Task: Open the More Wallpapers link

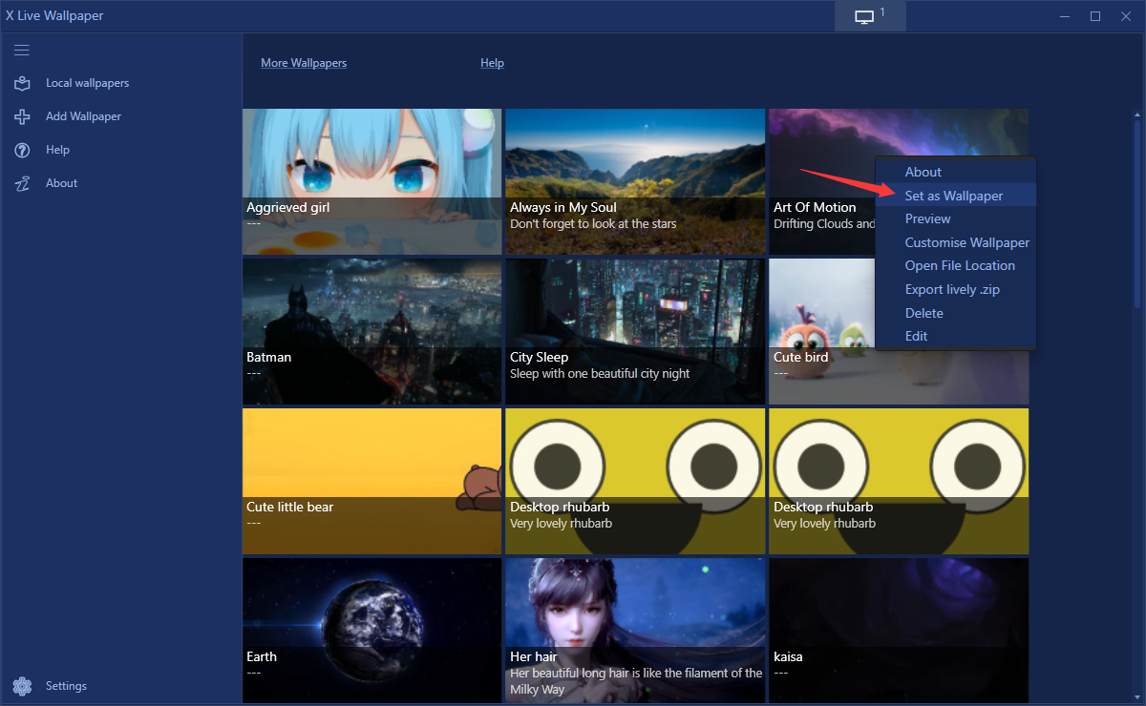Action: point(304,63)
